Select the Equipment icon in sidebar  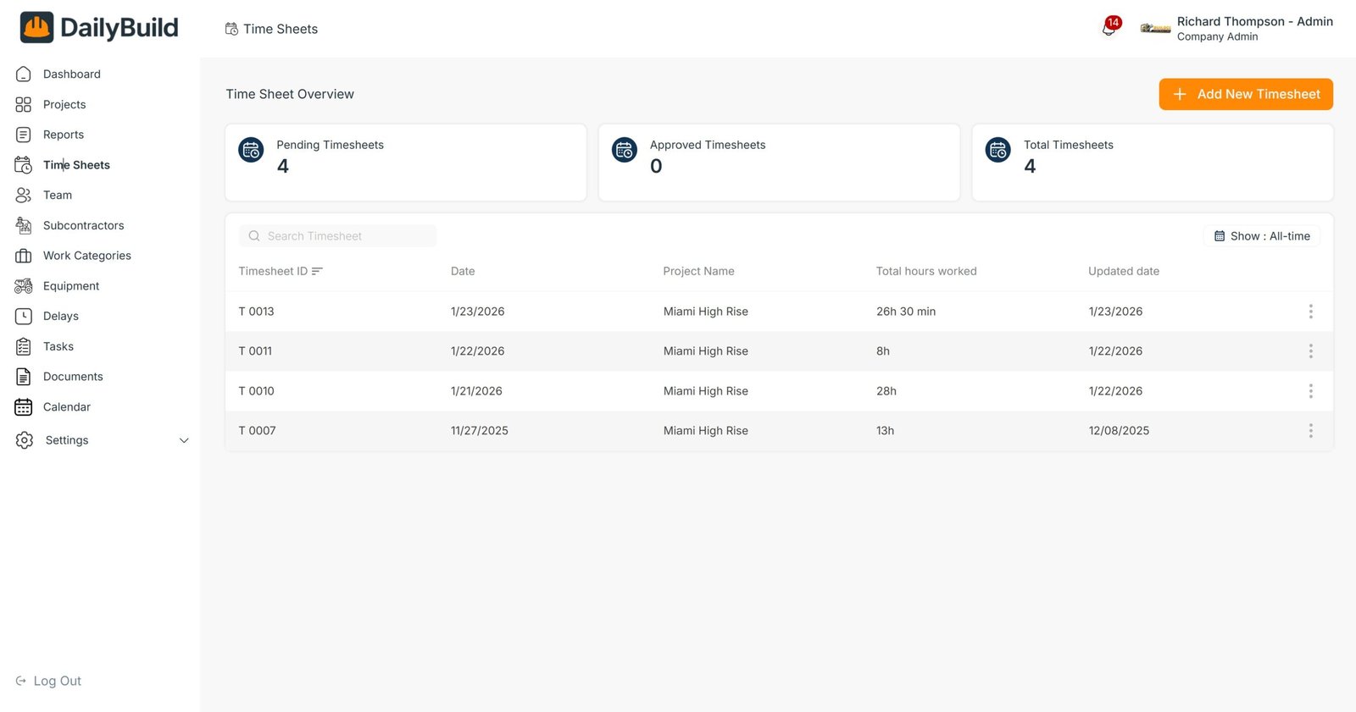24,286
